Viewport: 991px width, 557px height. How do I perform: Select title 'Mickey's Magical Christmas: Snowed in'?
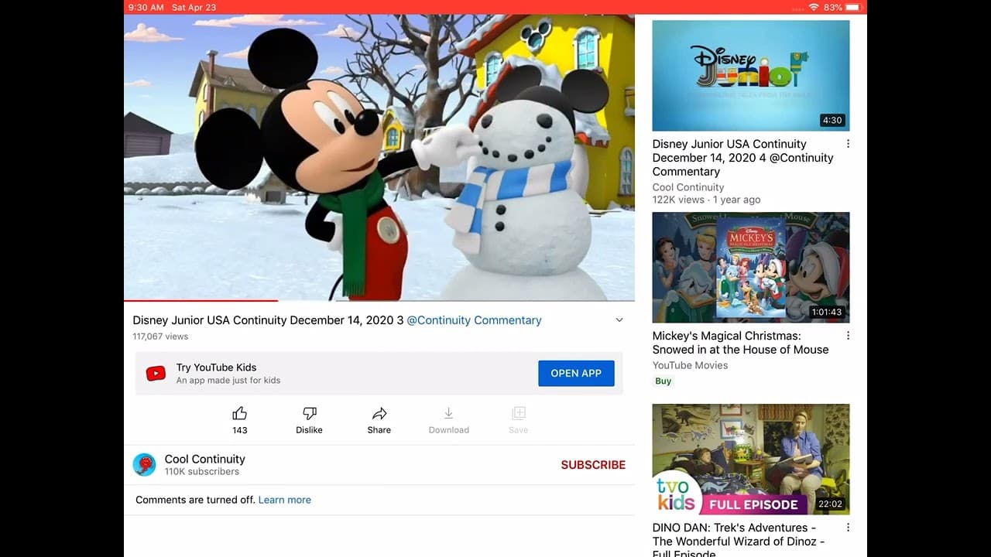click(741, 343)
